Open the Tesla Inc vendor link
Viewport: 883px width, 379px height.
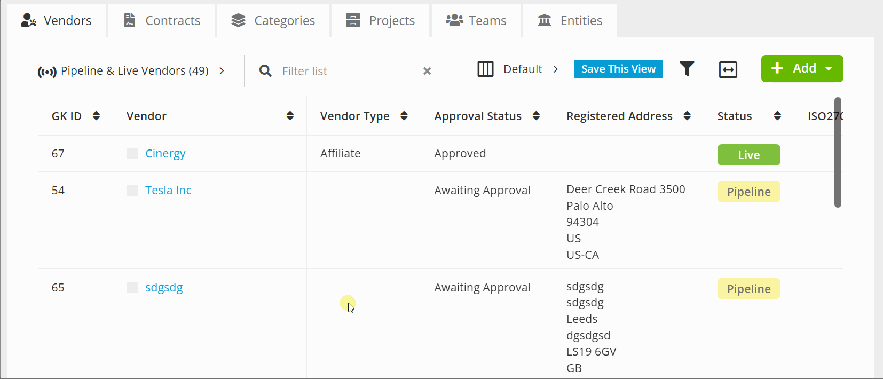[x=168, y=191]
